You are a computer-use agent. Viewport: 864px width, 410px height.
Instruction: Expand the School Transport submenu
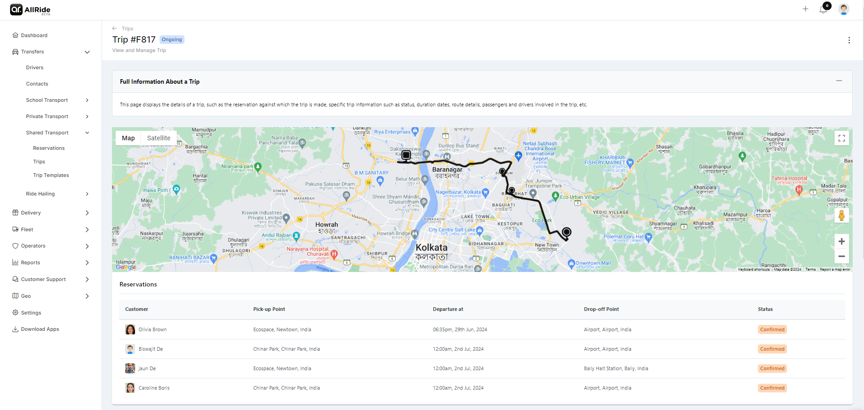[x=87, y=100]
